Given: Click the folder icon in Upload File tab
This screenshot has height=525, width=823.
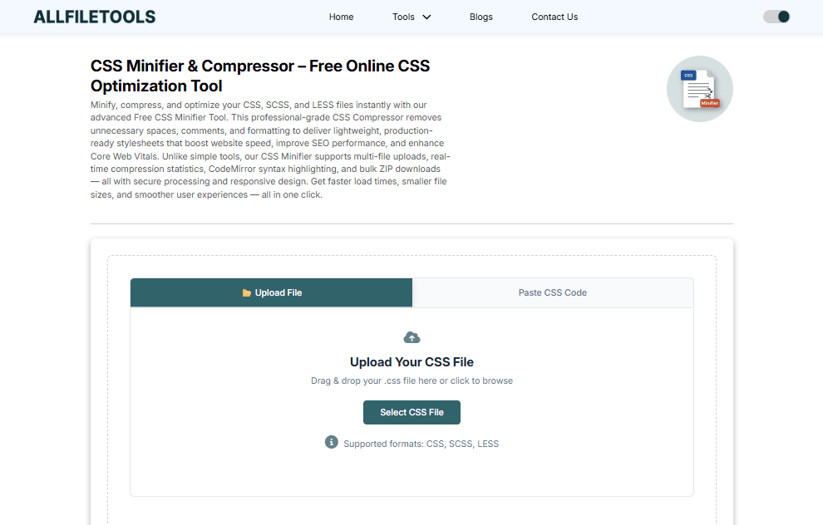Looking at the screenshot, I should (x=246, y=293).
